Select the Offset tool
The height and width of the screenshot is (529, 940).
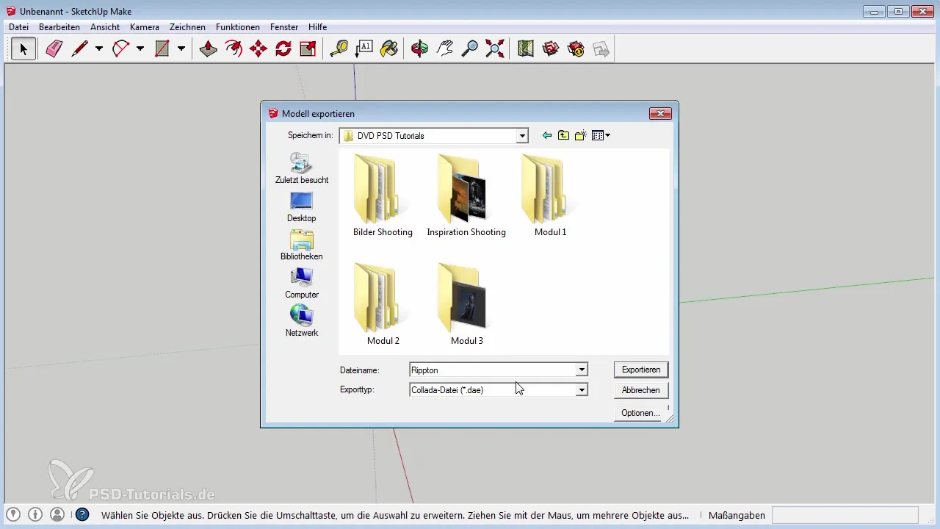[x=234, y=49]
